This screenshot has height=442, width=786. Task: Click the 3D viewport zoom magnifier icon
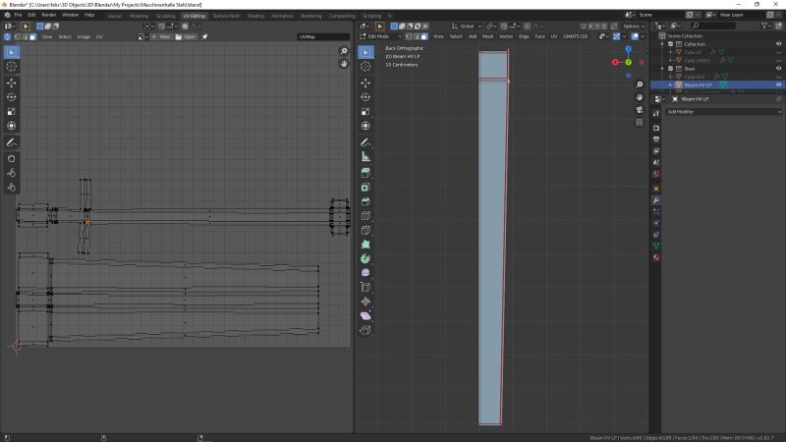point(640,84)
